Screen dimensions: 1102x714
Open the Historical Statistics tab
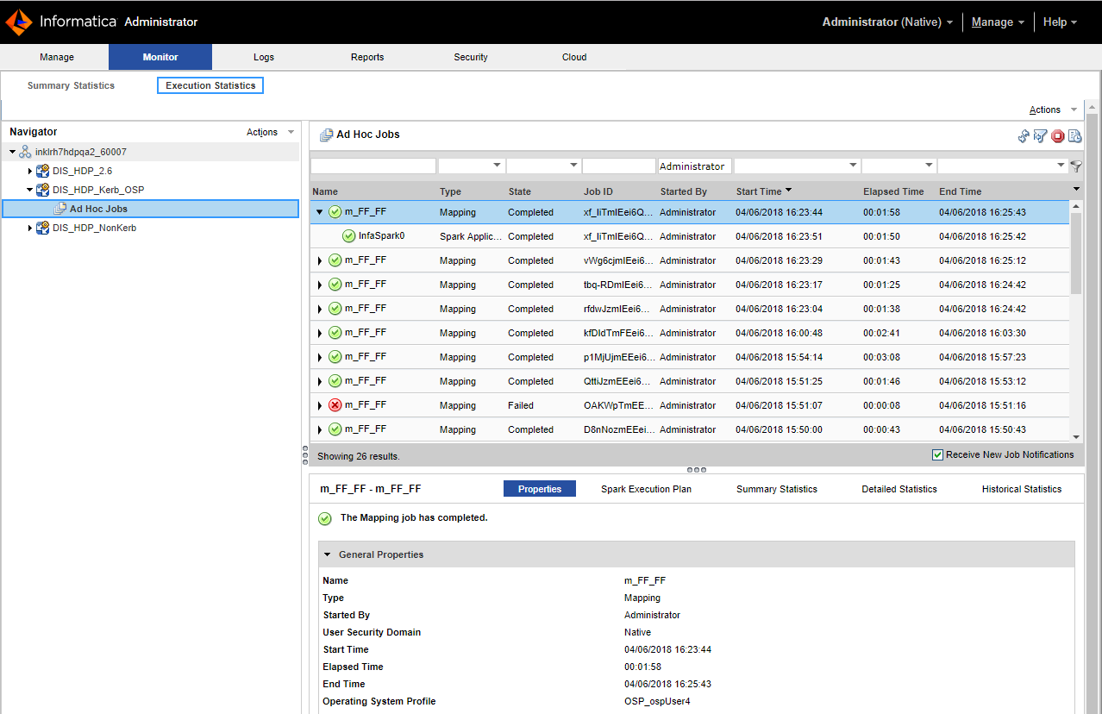1022,489
